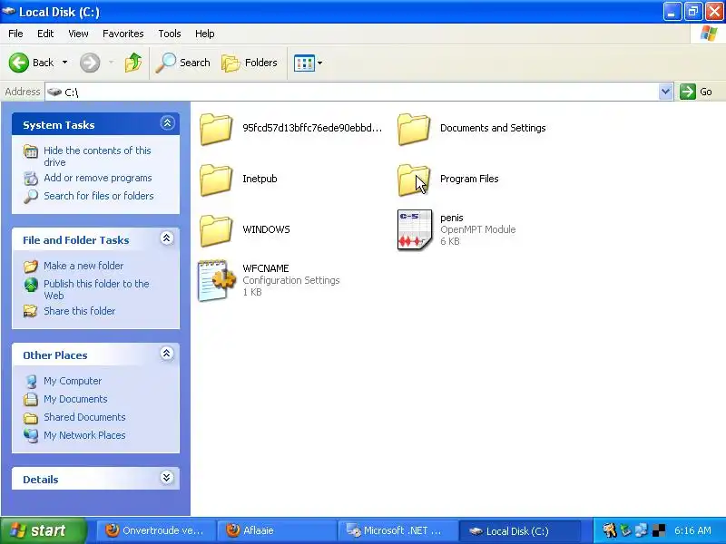Open My Computer from Other Places
The width and height of the screenshot is (726, 544).
[x=73, y=381]
